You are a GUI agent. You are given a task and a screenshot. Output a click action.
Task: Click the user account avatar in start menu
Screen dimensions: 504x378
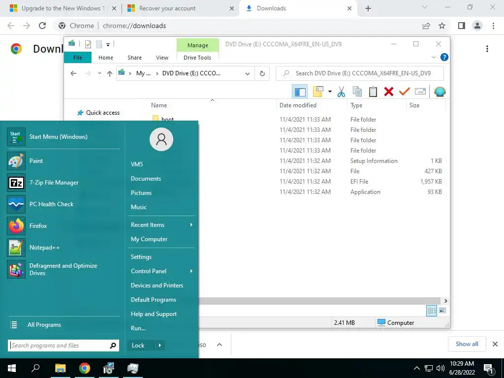coord(161,139)
